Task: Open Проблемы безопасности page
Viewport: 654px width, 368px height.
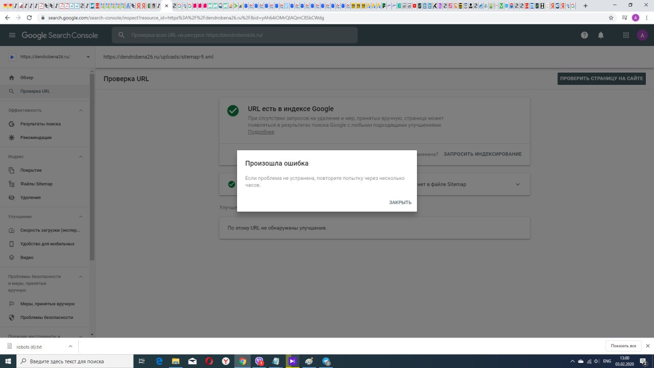Action: pyautogui.click(x=45, y=317)
